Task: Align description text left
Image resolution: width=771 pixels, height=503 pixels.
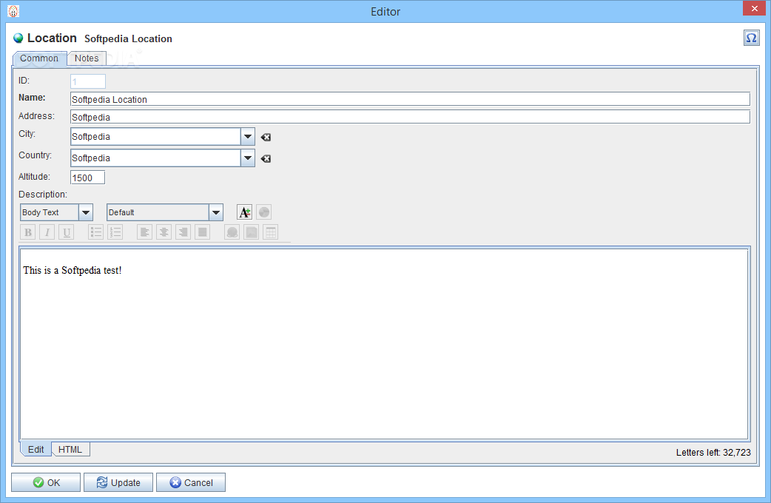Action: coord(144,232)
